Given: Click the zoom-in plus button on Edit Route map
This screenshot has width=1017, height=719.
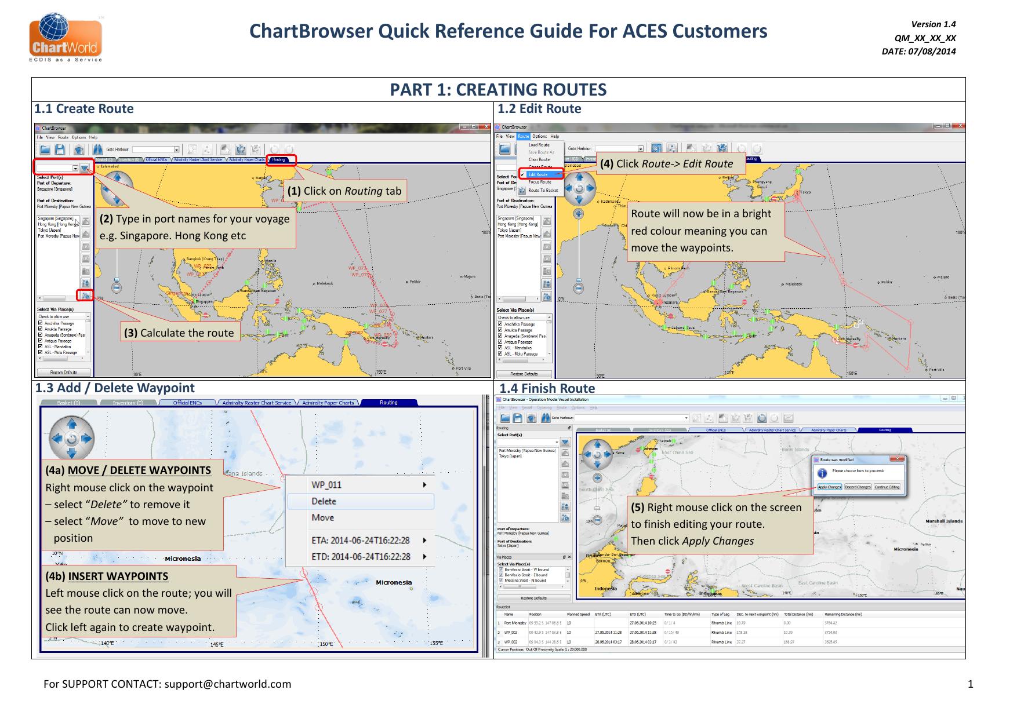Looking at the screenshot, I should pyautogui.click(x=579, y=213).
